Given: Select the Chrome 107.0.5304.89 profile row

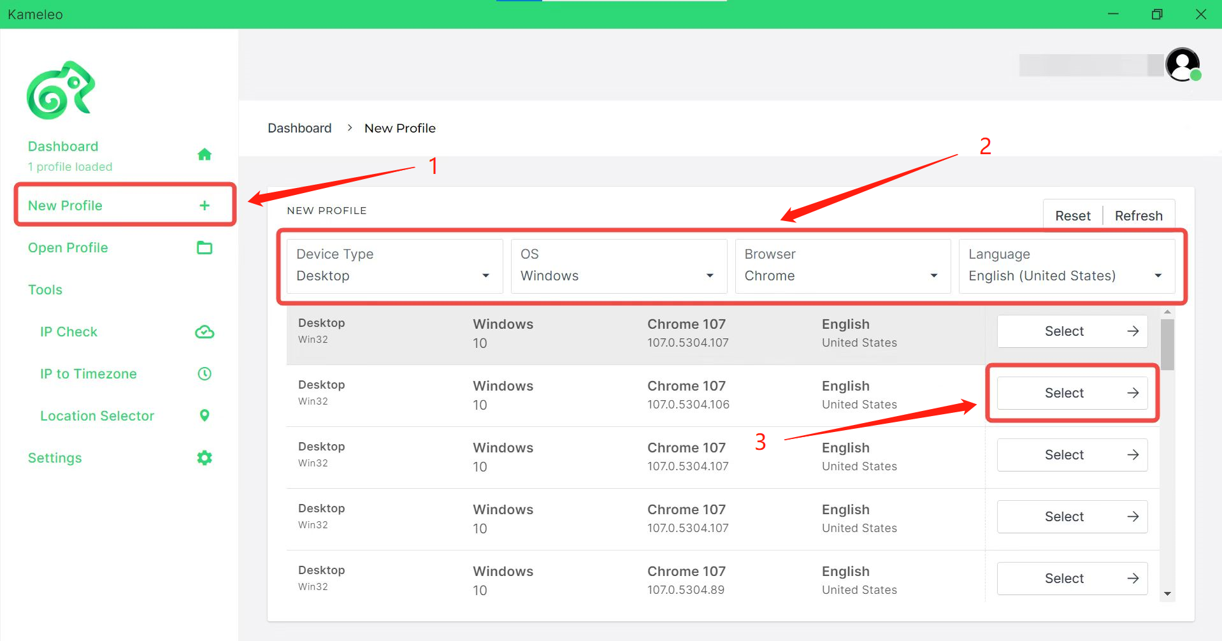Looking at the screenshot, I should pyautogui.click(x=1072, y=579).
